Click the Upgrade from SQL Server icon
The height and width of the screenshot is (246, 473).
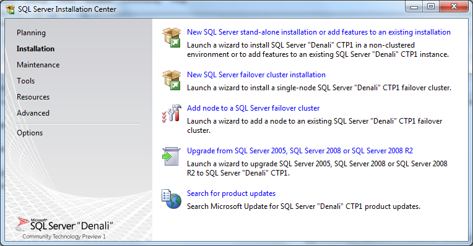[171, 156]
